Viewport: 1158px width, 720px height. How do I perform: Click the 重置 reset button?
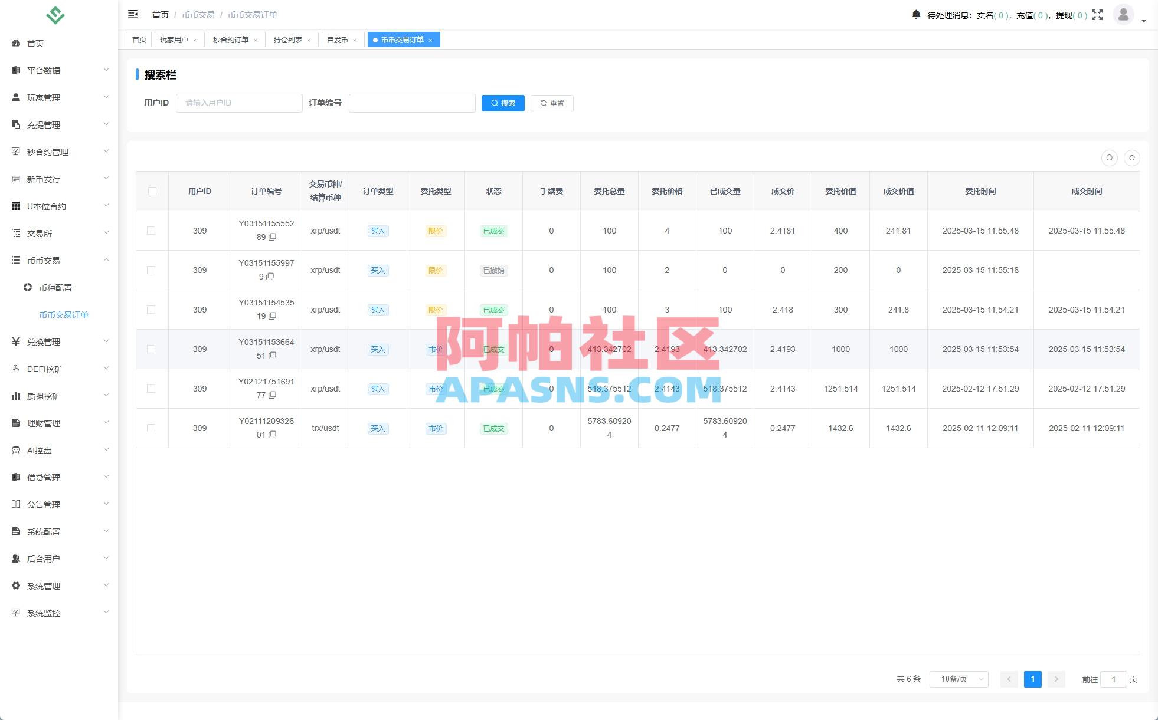(x=552, y=103)
